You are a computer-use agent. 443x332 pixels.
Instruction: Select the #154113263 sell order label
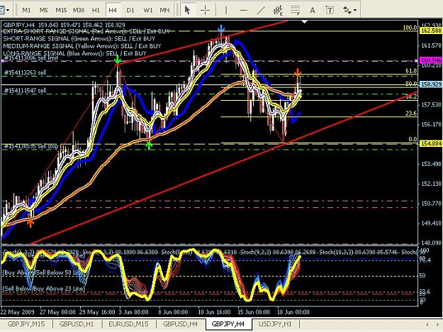point(25,72)
